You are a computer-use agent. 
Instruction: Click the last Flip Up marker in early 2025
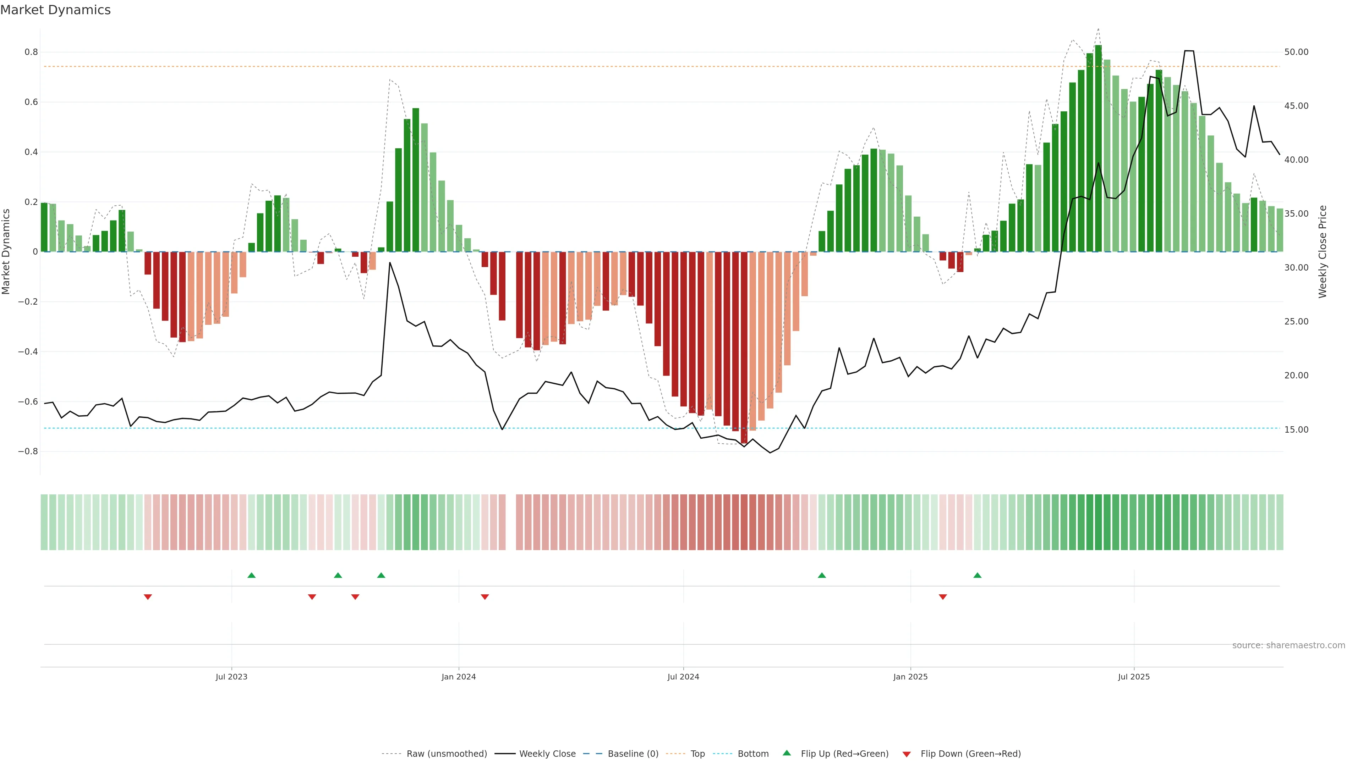tap(977, 575)
